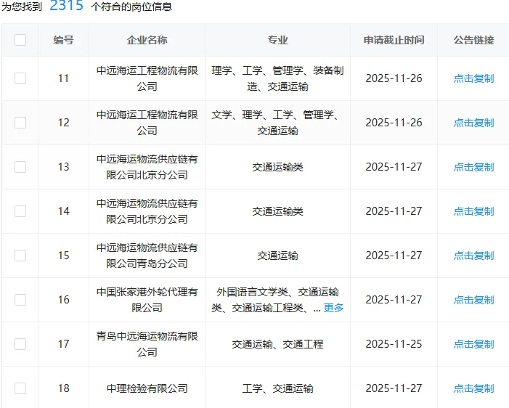Click deadline 2025-11-27 in row 16
This screenshot has height=408, width=509.
[x=394, y=300]
